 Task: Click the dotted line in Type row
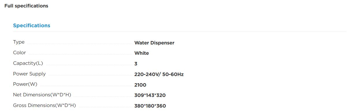(79, 44)
